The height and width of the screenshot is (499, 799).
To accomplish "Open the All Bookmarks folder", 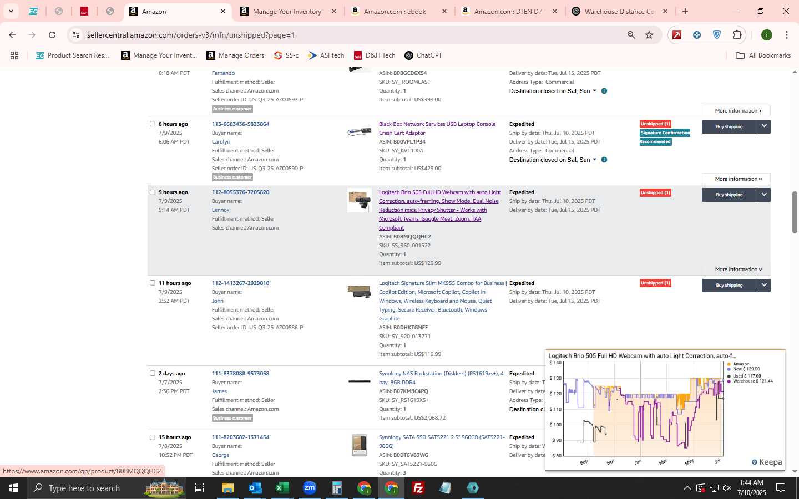I will point(763,55).
